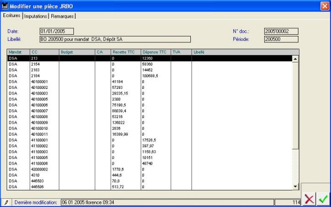Click the Recette TTC value 70,8

[116, 181]
